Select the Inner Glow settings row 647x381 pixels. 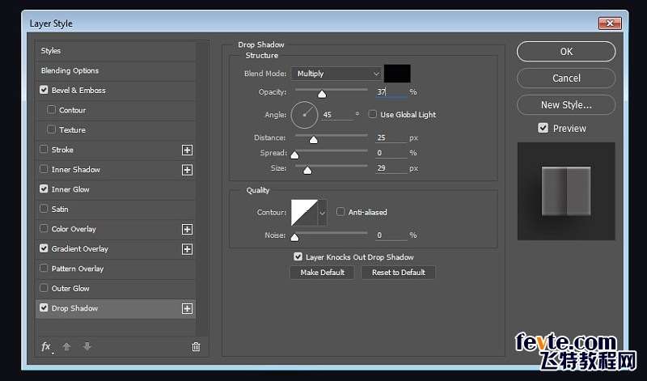116,189
